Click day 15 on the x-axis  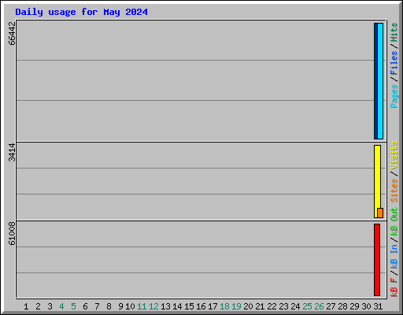tap(189, 306)
